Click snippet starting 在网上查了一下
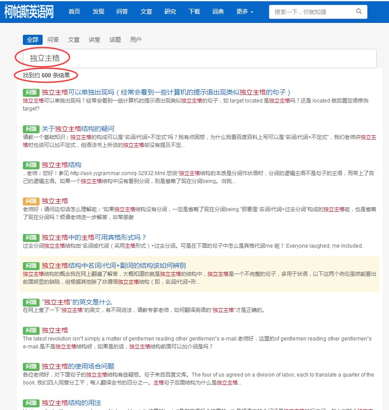 144,310
